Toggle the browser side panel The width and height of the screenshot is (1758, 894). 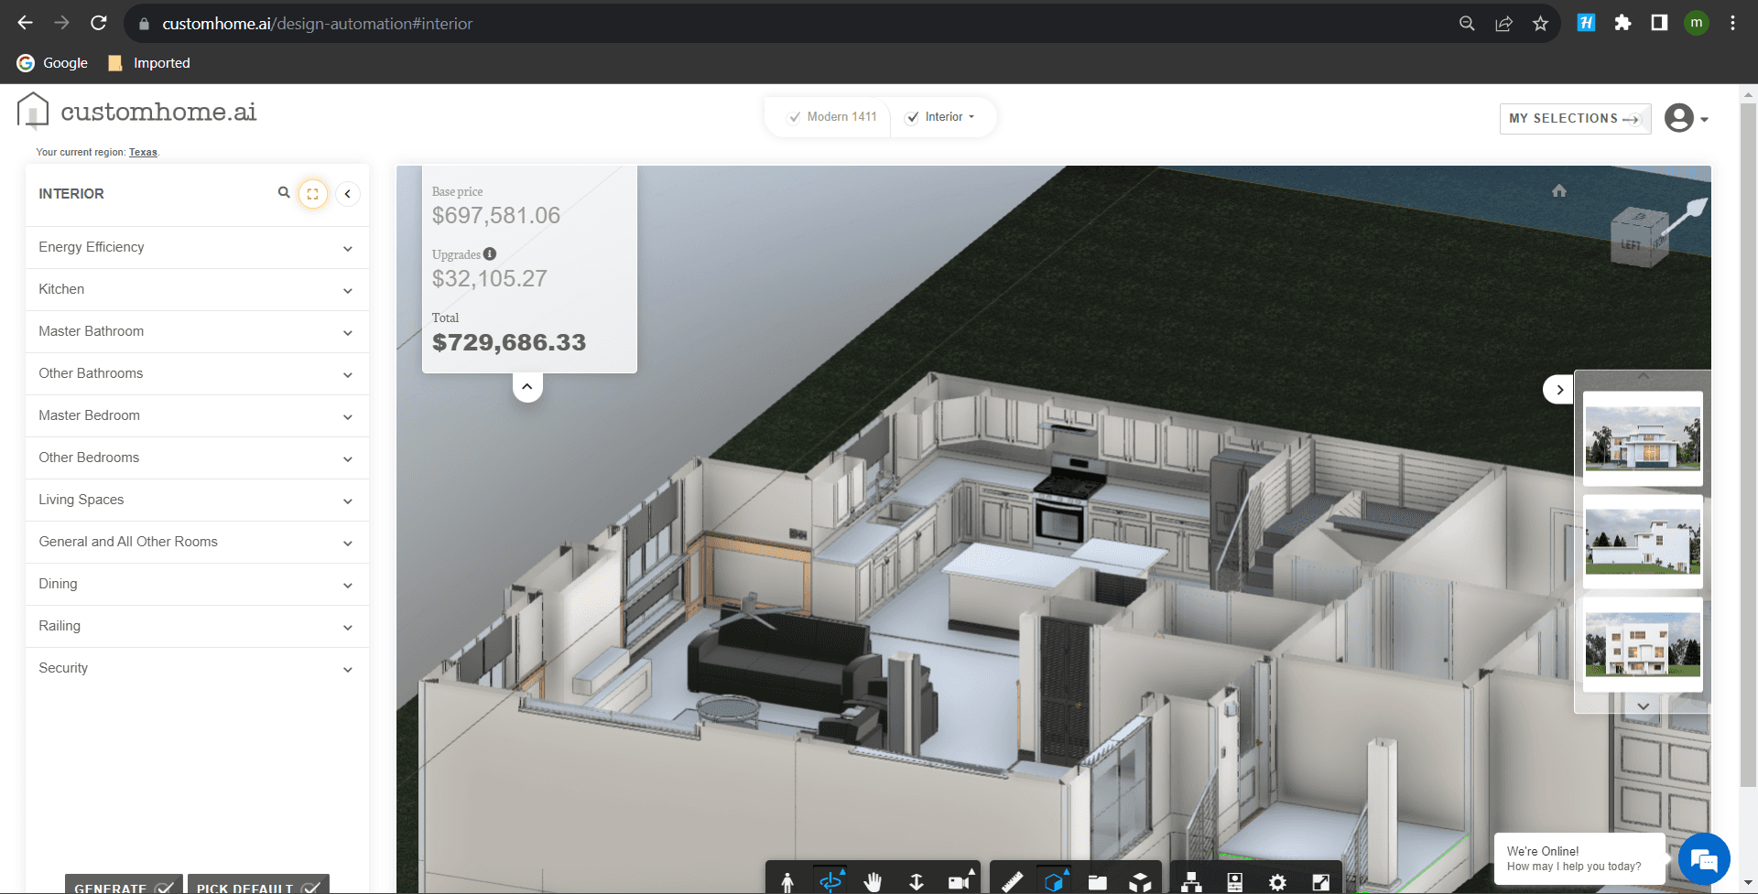(1659, 23)
